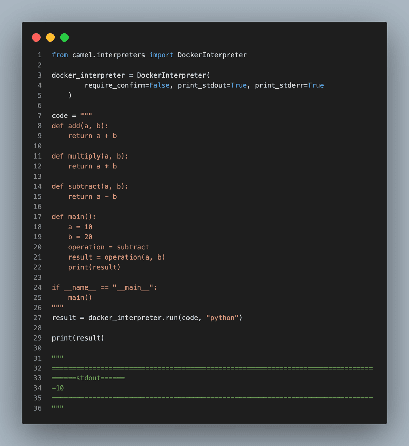This screenshot has width=409, height=446.
Task: Click the -10 output value
Action: pyautogui.click(x=58, y=388)
